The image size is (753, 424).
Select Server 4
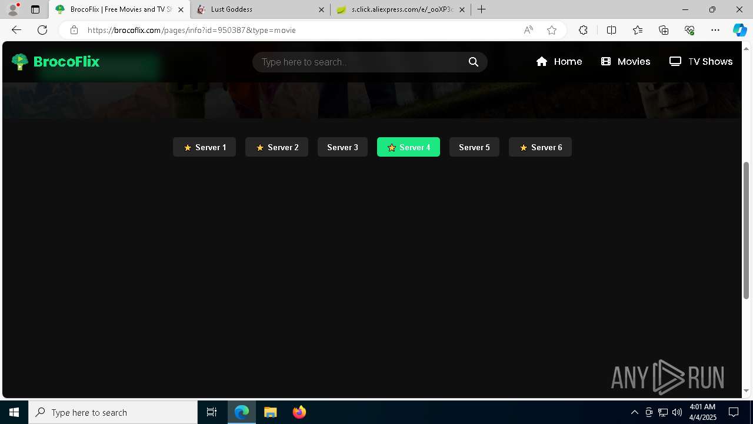click(408, 147)
